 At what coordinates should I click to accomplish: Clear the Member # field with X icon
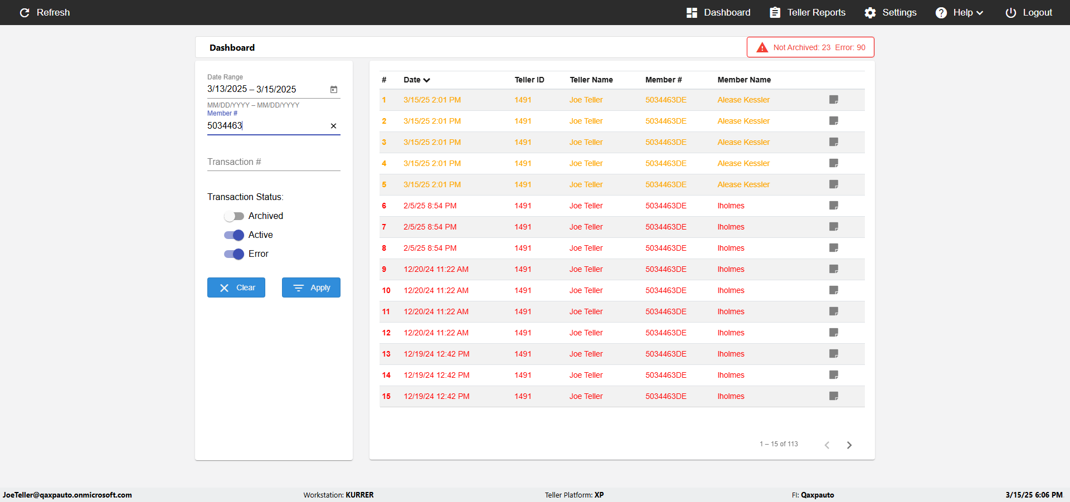pyautogui.click(x=333, y=126)
